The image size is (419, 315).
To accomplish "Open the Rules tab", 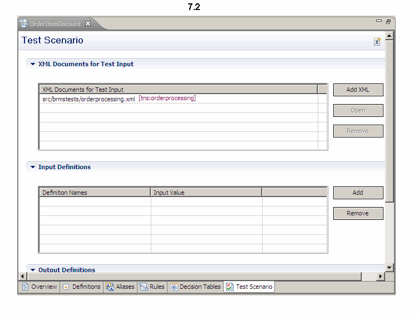I will pyautogui.click(x=152, y=287).
